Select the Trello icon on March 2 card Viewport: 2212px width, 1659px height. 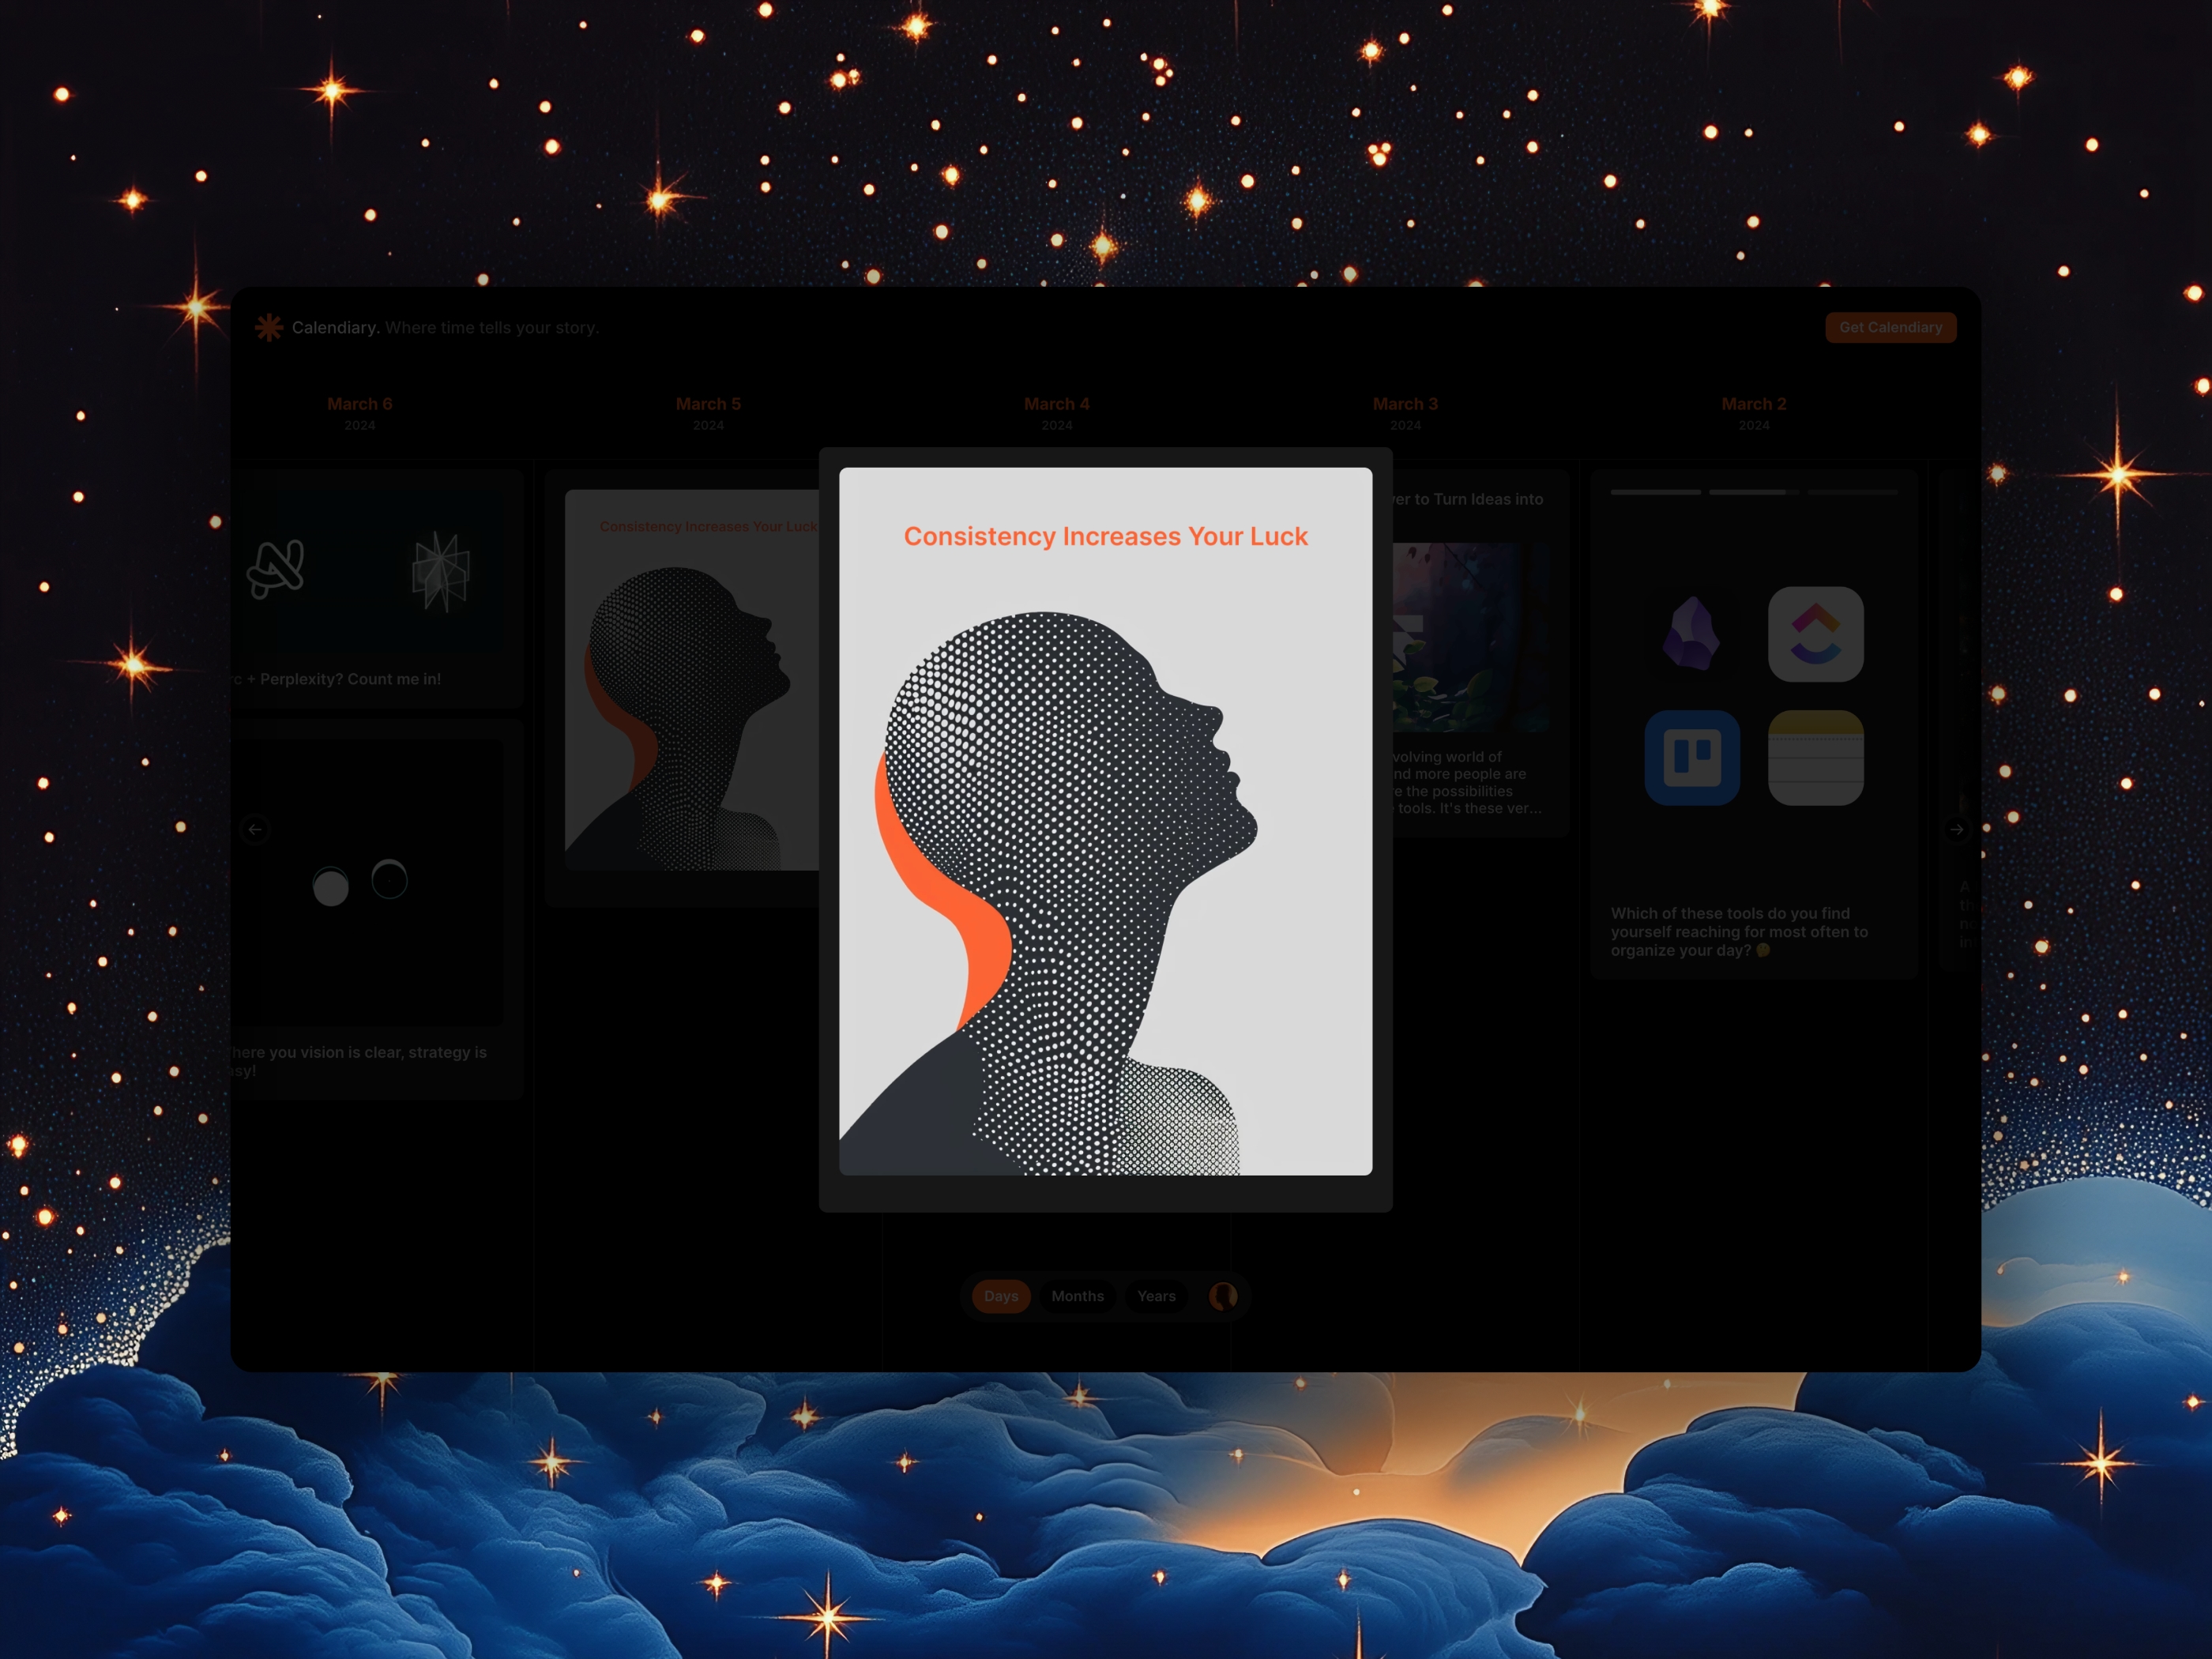point(1693,758)
